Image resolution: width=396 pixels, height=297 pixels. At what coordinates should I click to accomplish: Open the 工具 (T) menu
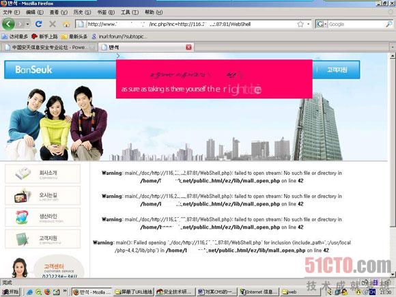click(x=130, y=12)
